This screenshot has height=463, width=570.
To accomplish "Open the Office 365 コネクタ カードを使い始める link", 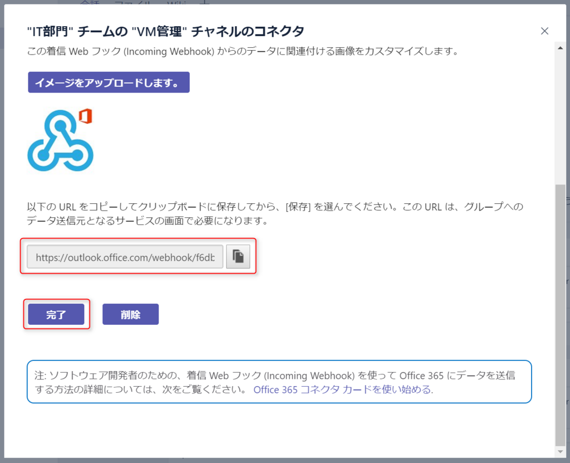I will [343, 389].
